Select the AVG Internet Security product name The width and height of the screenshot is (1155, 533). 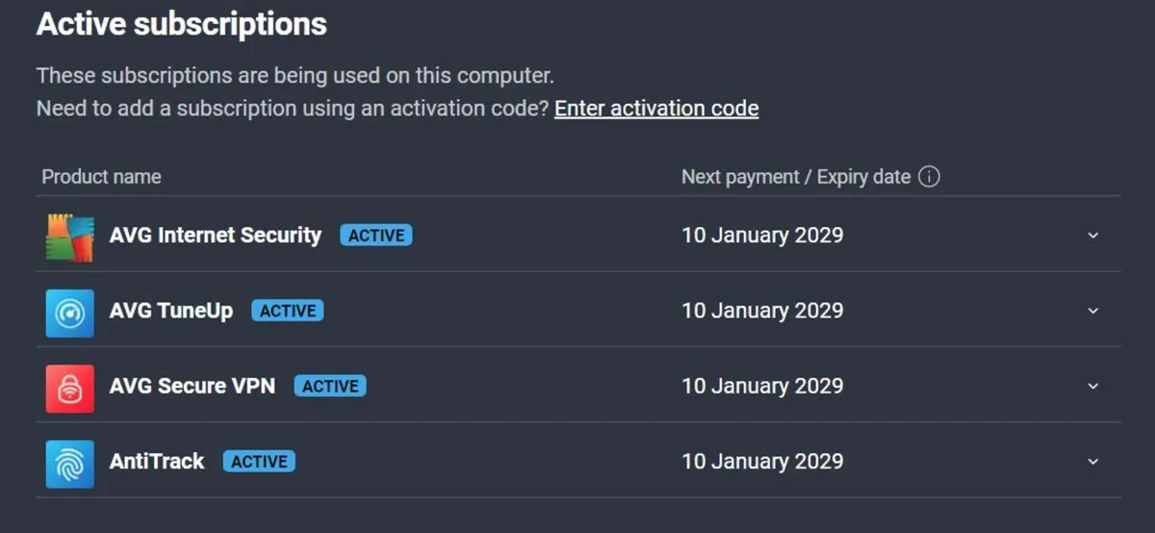(216, 236)
